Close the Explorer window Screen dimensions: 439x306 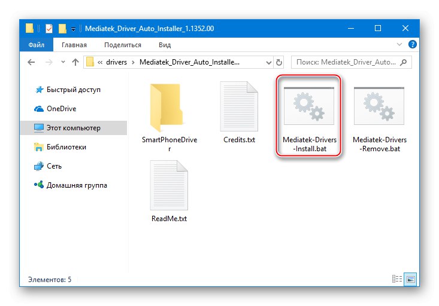click(x=405, y=28)
